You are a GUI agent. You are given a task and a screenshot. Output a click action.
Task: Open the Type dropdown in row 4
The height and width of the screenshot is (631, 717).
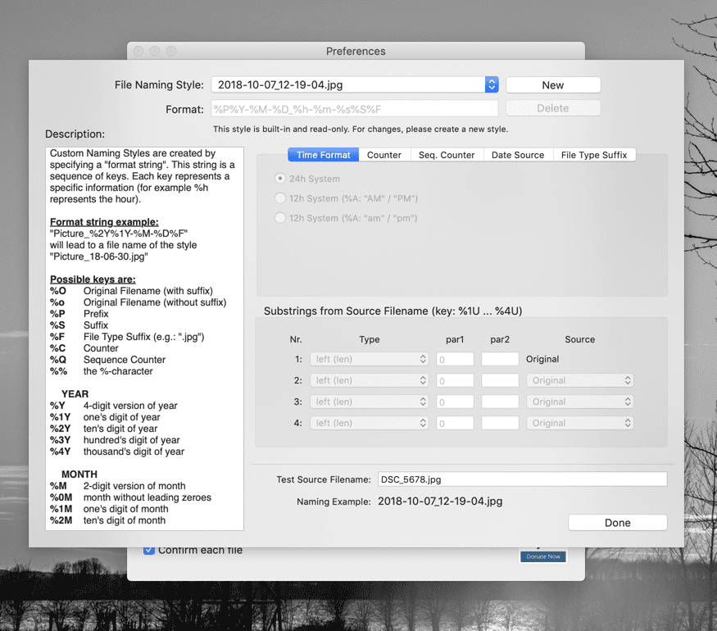(370, 423)
